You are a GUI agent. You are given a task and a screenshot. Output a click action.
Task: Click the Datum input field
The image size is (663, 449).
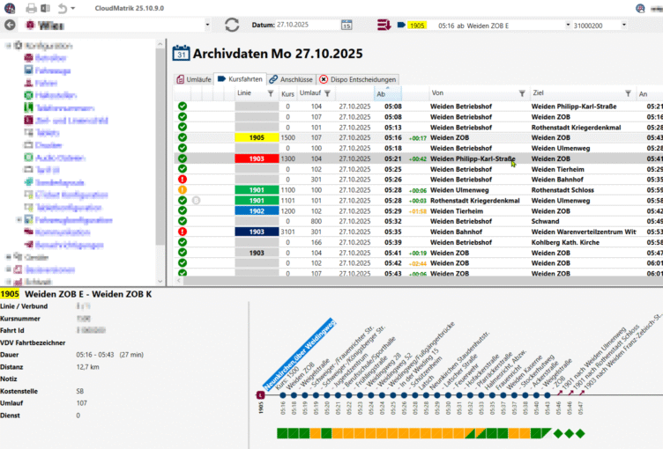click(306, 26)
